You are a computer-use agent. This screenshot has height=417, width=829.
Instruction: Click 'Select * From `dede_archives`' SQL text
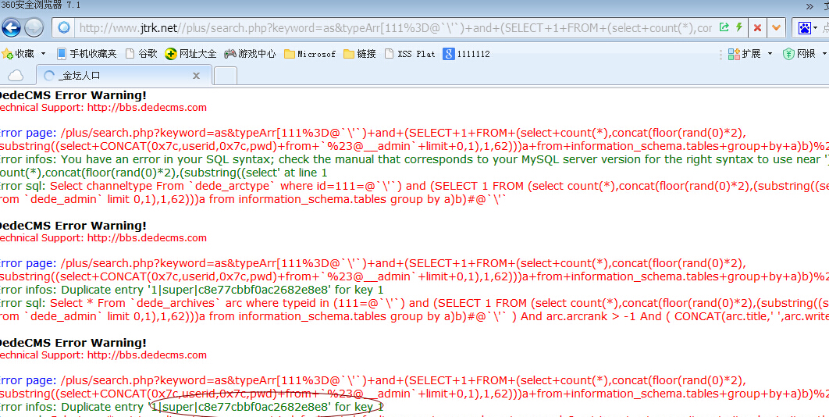point(136,303)
